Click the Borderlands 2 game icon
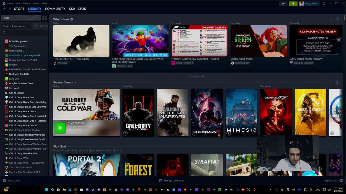346x194 pixels. tap(6, 51)
